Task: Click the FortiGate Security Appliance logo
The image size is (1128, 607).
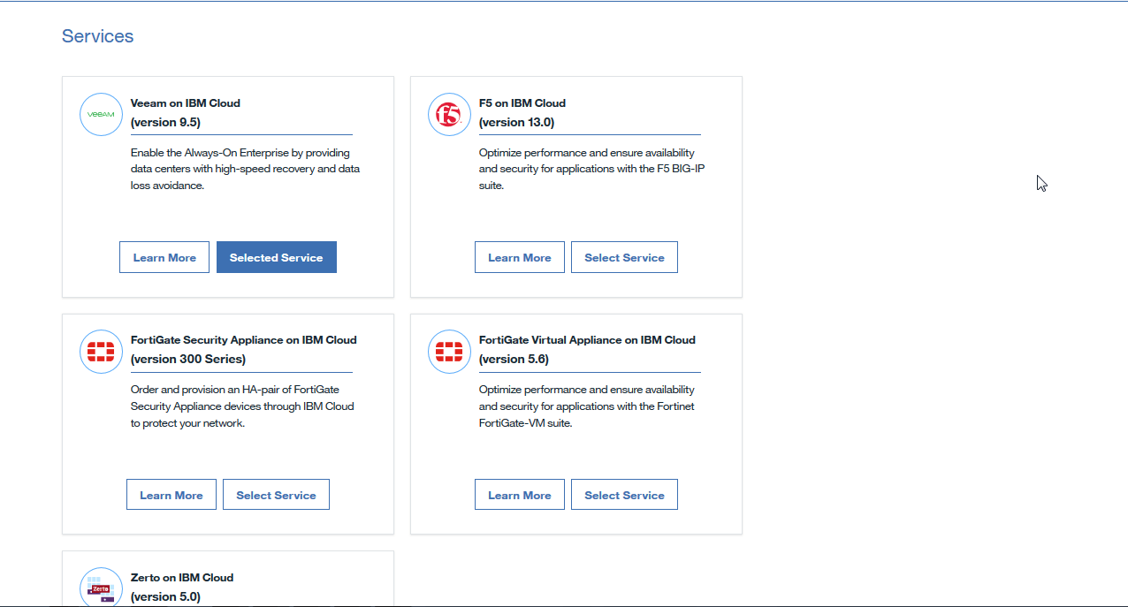Action: pyautogui.click(x=101, y=352)
